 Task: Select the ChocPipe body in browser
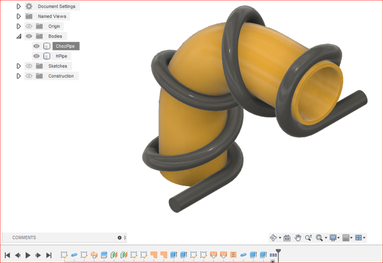click(x=65, y=46)
